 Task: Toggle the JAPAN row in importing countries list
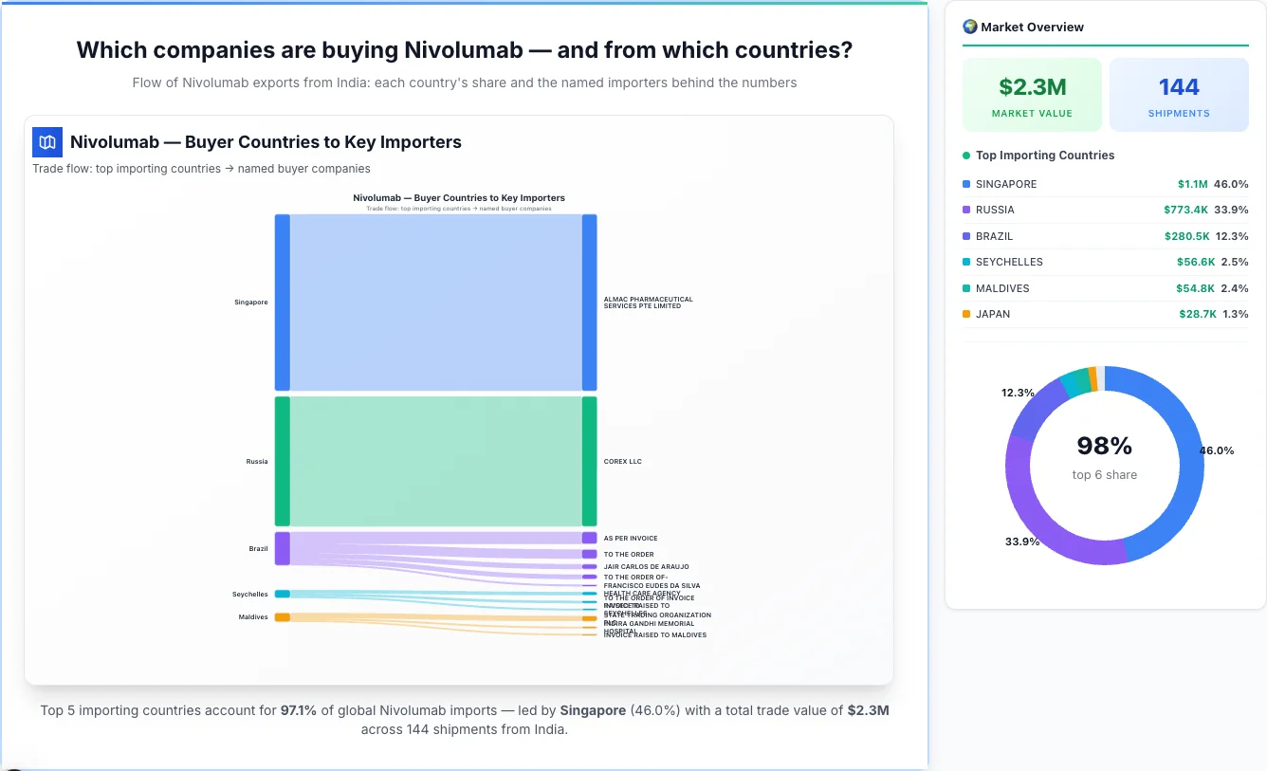click(x=1105, y=314)
